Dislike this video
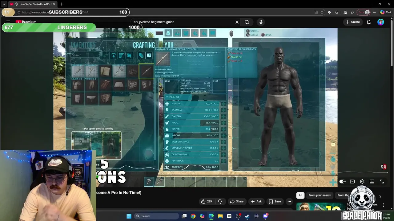Image resolution: width=394 pixels, height=221 pixels. (220, 201)
